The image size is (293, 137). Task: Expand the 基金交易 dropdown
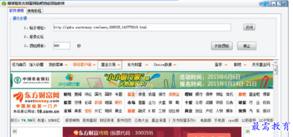coord(110,65)
